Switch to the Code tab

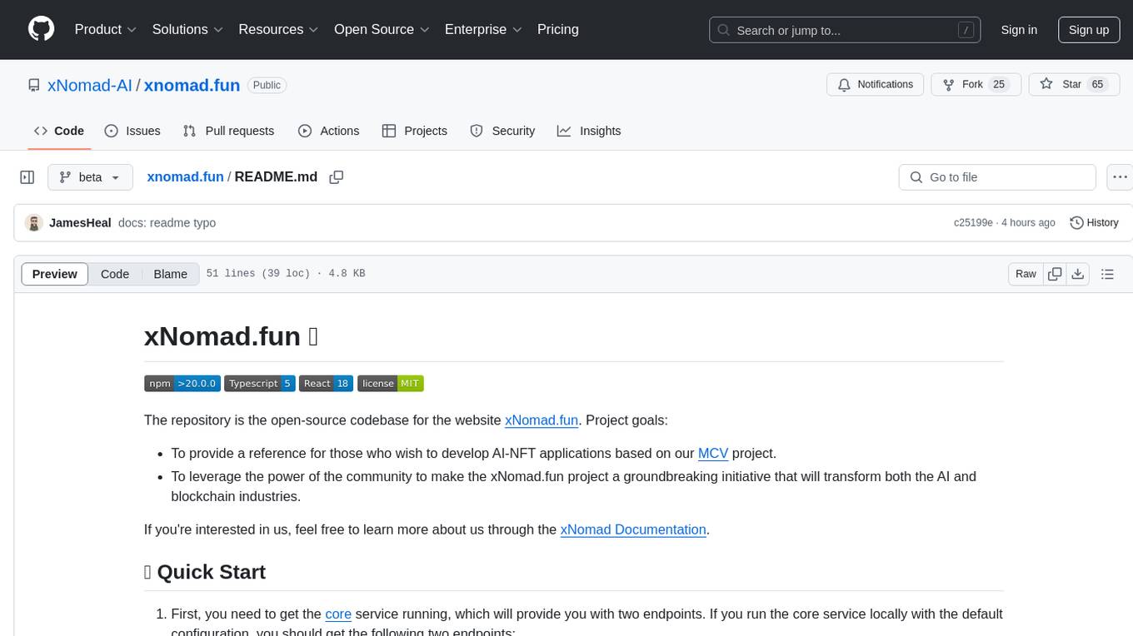[x=59, y=131]
